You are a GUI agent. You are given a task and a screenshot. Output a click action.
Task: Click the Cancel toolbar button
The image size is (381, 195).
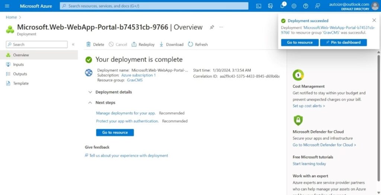[118, 45]
